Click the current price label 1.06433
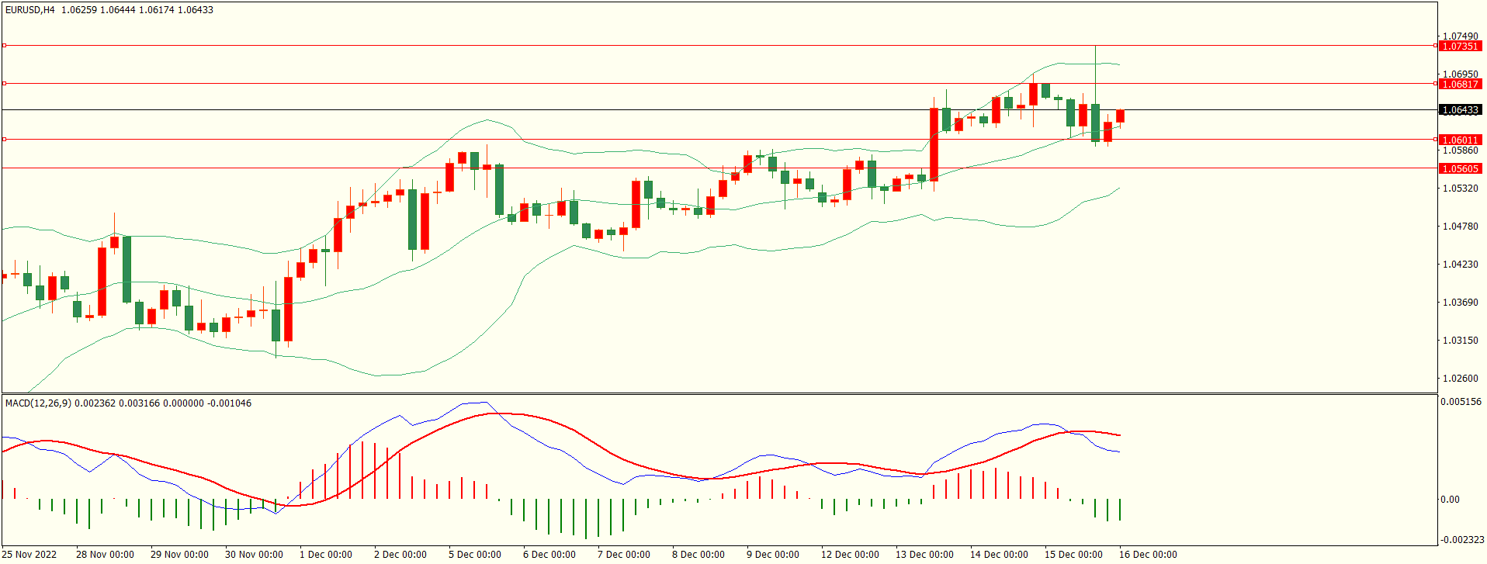Image resolution: width=1487 pixels, height=564 pixels. click(x=1460, y=110)
